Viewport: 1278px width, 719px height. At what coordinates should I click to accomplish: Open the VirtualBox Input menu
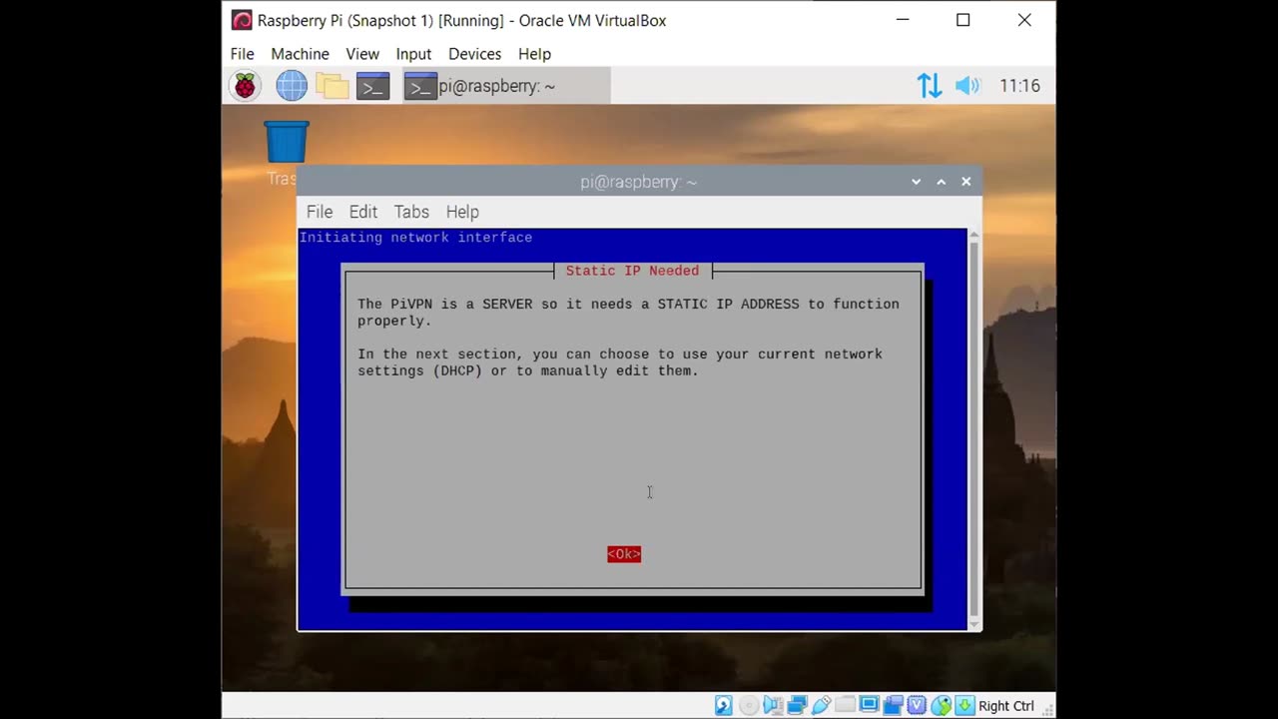(x=413, y=54)
